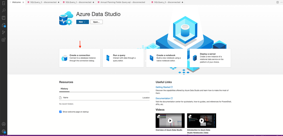Open the Notebooks view in activity bar
Viewport: 283px width, 136px height.
point(4,18)
